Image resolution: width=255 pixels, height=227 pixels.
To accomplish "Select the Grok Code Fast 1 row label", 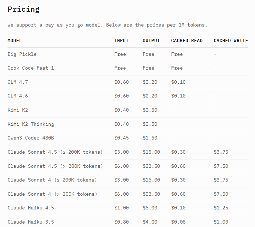I will (x=31, y=68).
